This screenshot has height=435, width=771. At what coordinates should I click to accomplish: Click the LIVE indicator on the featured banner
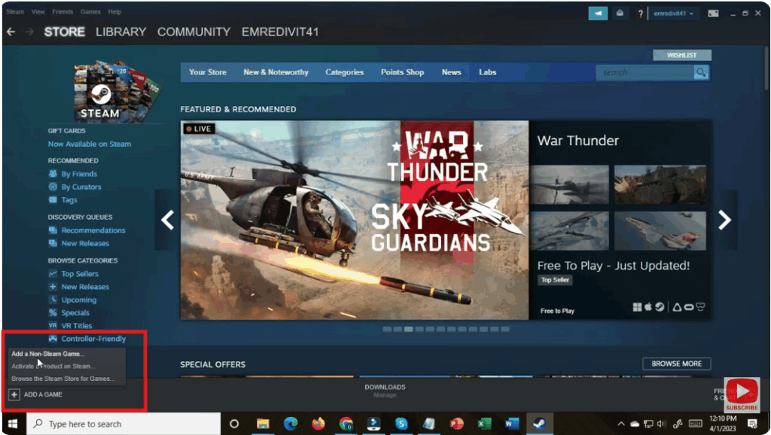point(198,128)
